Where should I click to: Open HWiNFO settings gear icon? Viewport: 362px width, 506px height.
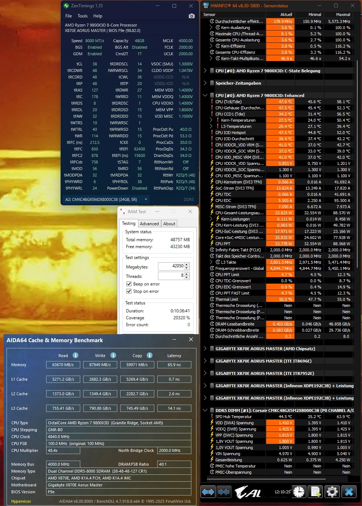pyautogui.click(x=332, y=492)
